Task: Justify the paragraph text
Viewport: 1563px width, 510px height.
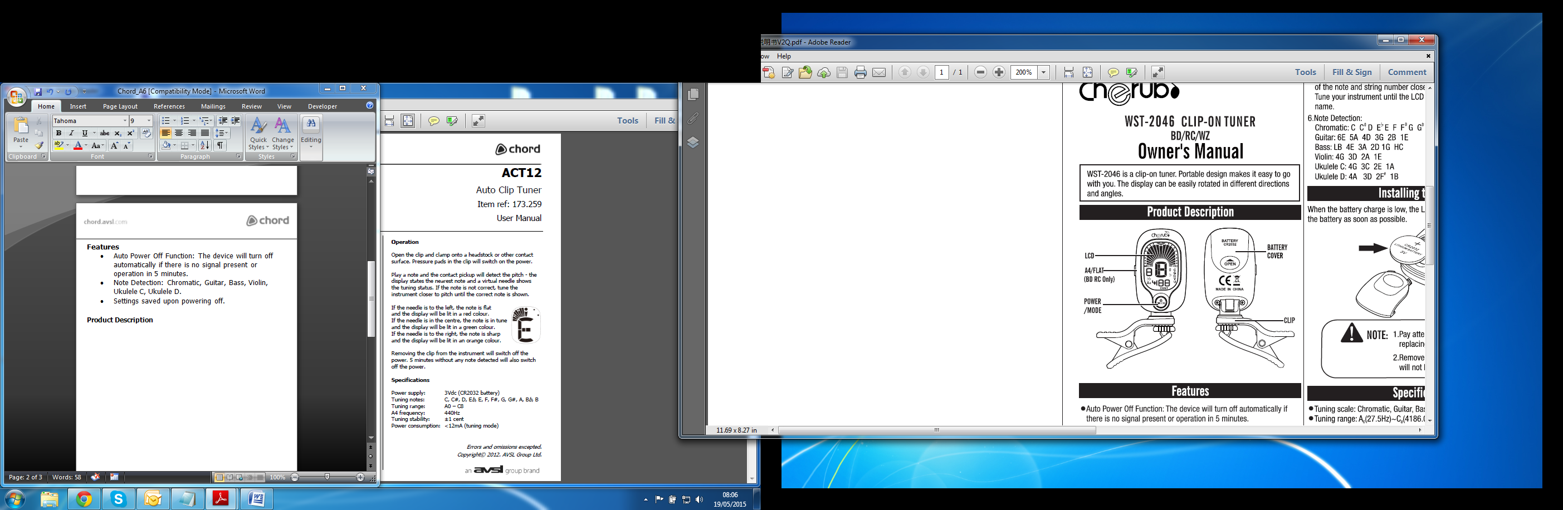Action: [x=205, y=134]
